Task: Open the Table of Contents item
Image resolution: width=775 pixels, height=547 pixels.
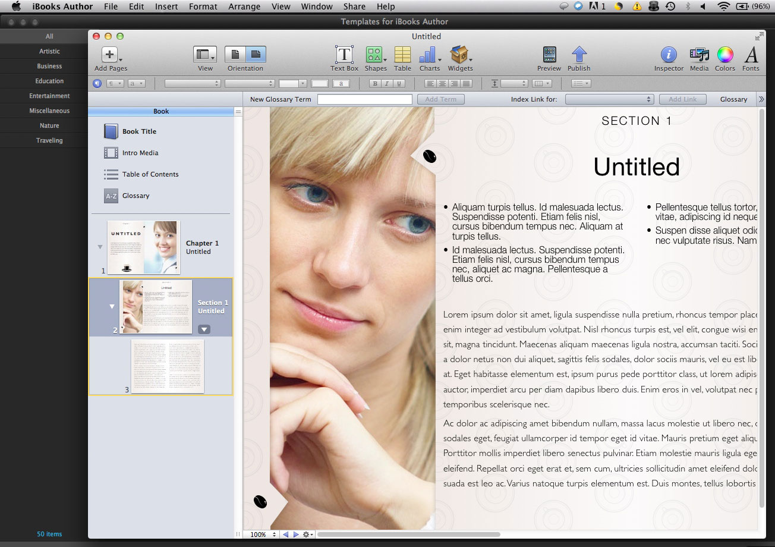Action: (x=141, y=174)
